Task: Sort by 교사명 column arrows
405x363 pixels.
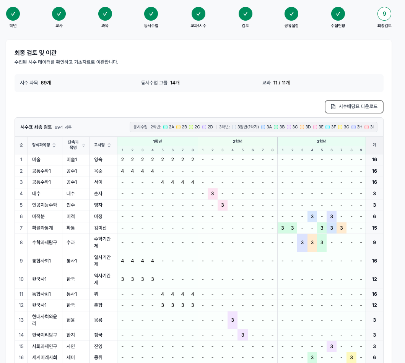Action: 109,145
